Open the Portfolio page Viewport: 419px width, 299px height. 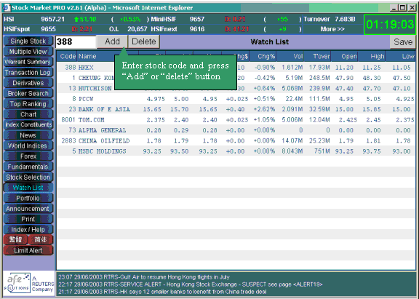(28, 198)
